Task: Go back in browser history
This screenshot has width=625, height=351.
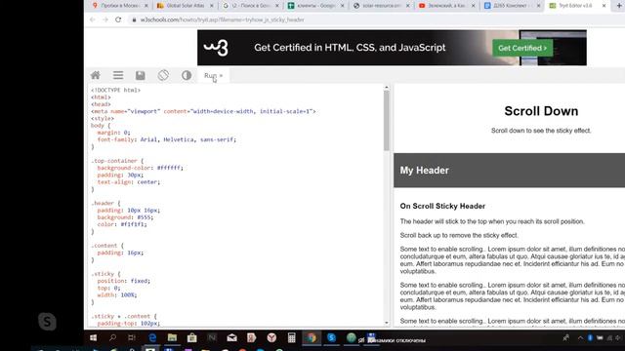Action: 93,19
